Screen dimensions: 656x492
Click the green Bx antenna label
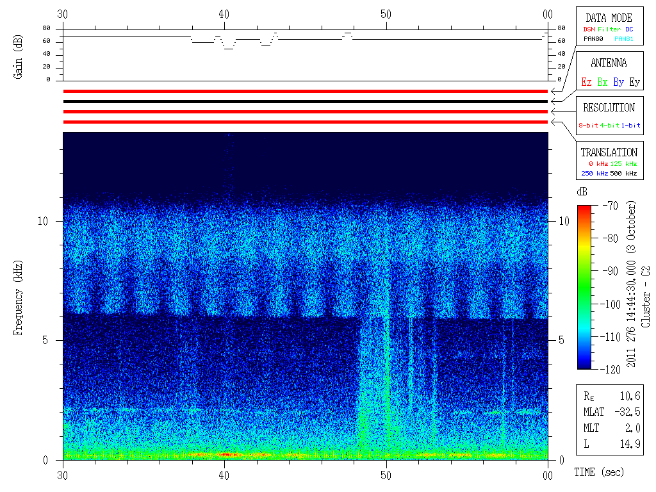pyautogui.click(x=602, y=82)
